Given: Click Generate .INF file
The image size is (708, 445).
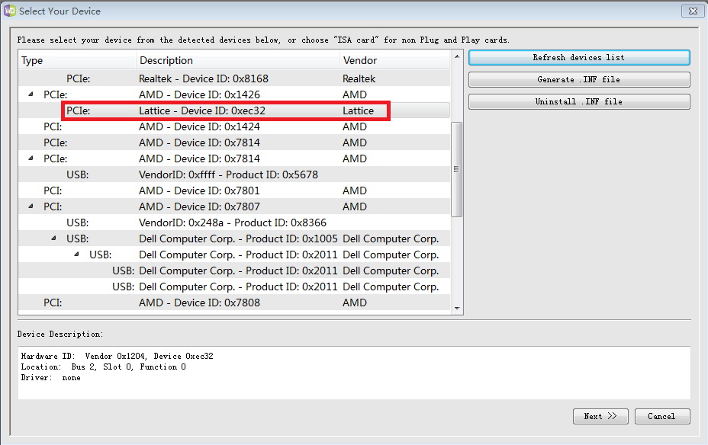Looking at the screenshot, I should point(579,80).
